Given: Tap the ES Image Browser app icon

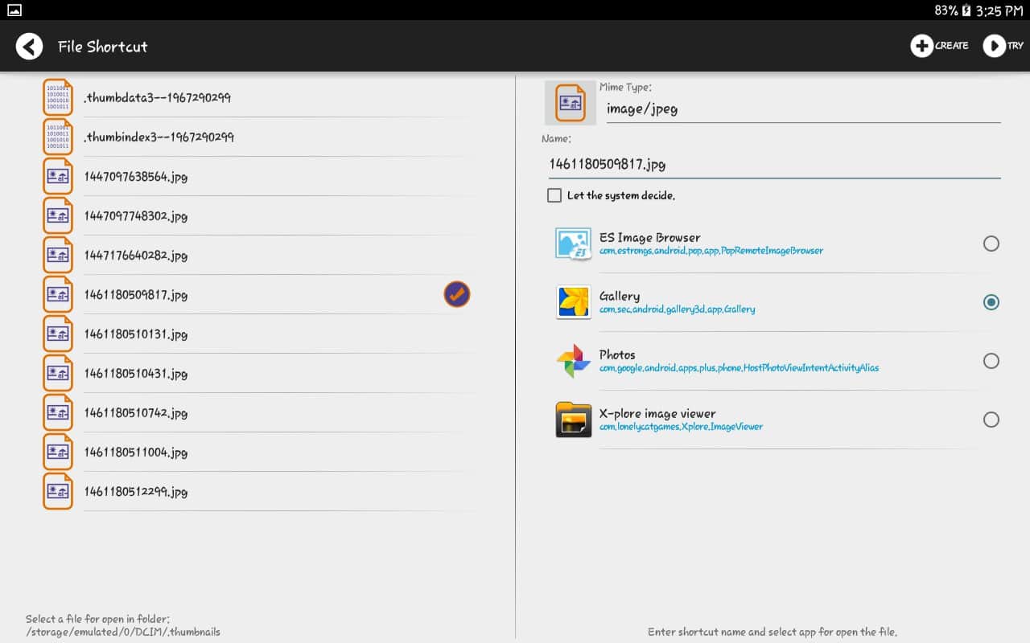Looking at the screenshot, I should click(x=573, y=244).
